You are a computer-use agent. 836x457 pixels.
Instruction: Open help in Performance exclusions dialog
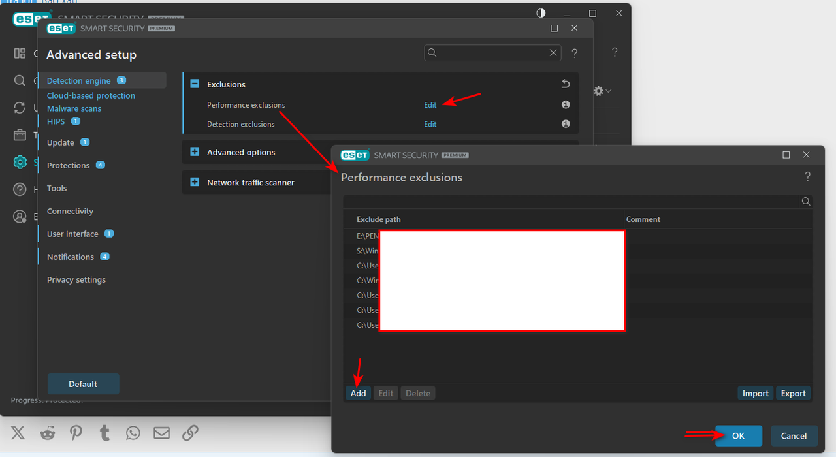point(808,177)
